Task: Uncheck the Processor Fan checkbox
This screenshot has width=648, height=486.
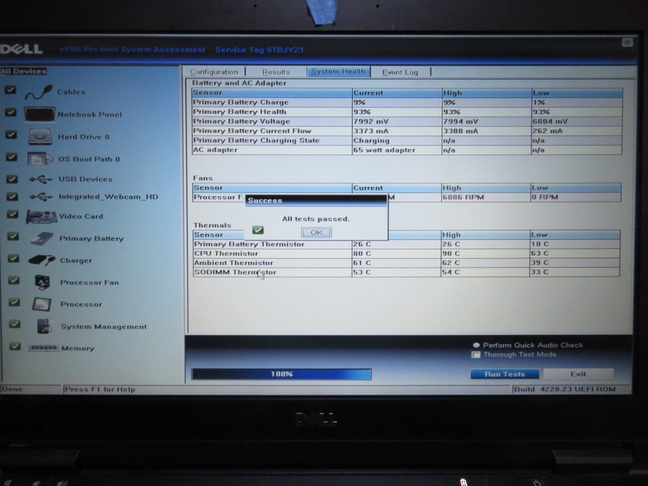Action: tap(14, 280)
